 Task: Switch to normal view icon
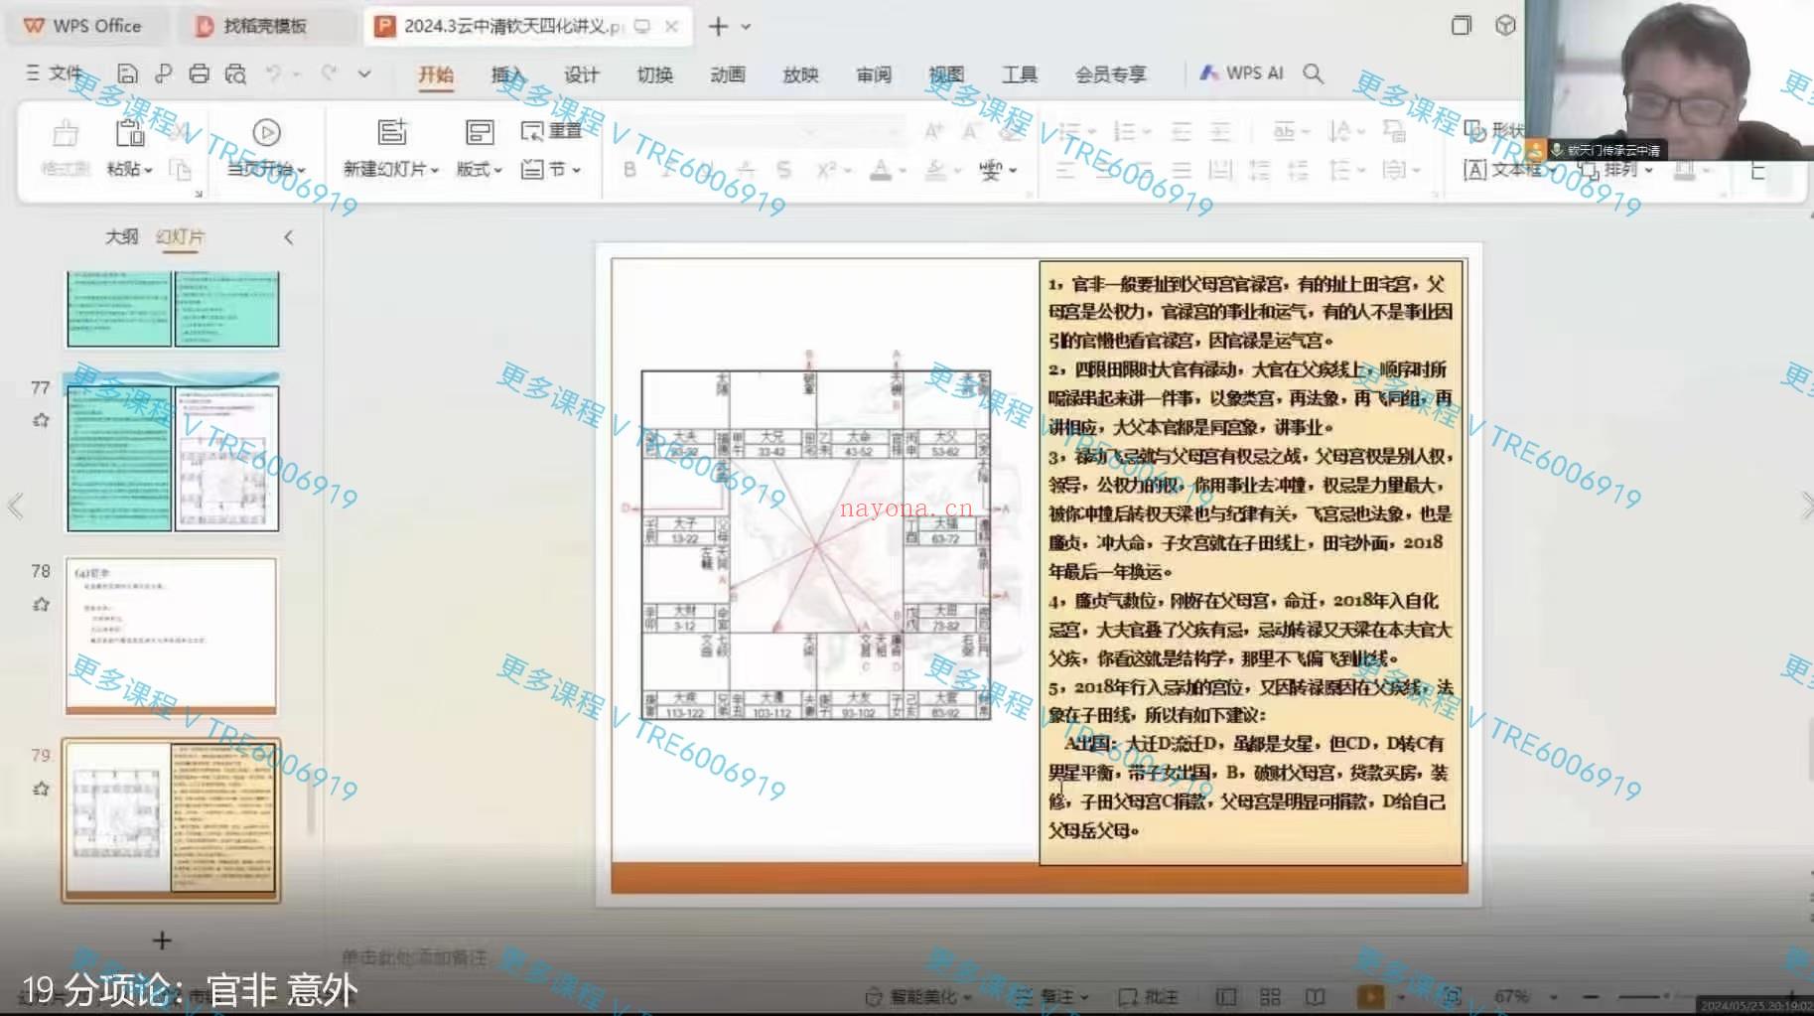point(1226,996)
